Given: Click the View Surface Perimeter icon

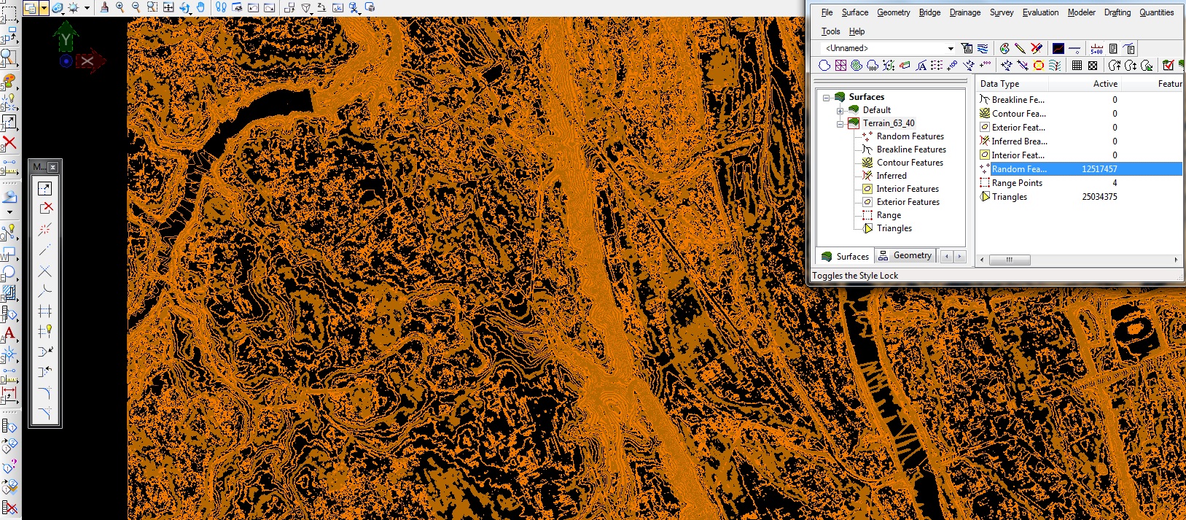Looking at the screenshot, I should pos(824,66).
